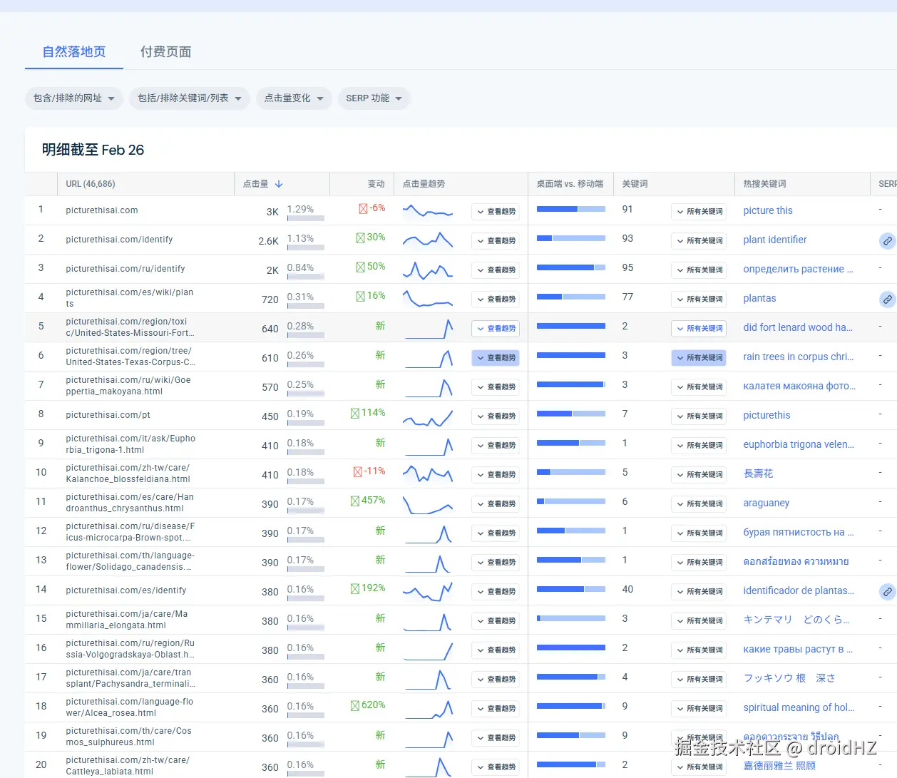897x778 pixels.
Task: Open the picturethisai.com/pt URL
Action: tap(108, 415)
